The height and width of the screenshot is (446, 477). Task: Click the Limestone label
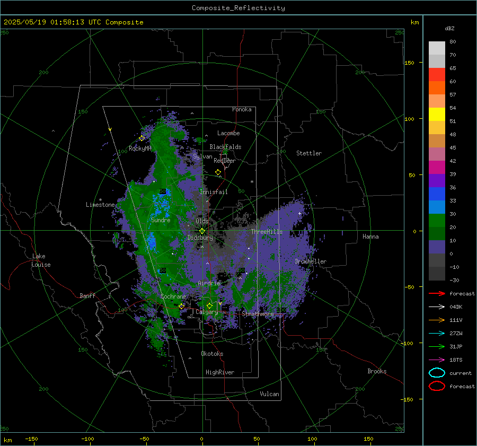click(100, 205)
